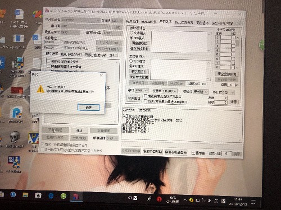The image size is (281, 210).
Task: Click the green round taskbar icon
Action: pyautogui.click(x=64, y=196)
